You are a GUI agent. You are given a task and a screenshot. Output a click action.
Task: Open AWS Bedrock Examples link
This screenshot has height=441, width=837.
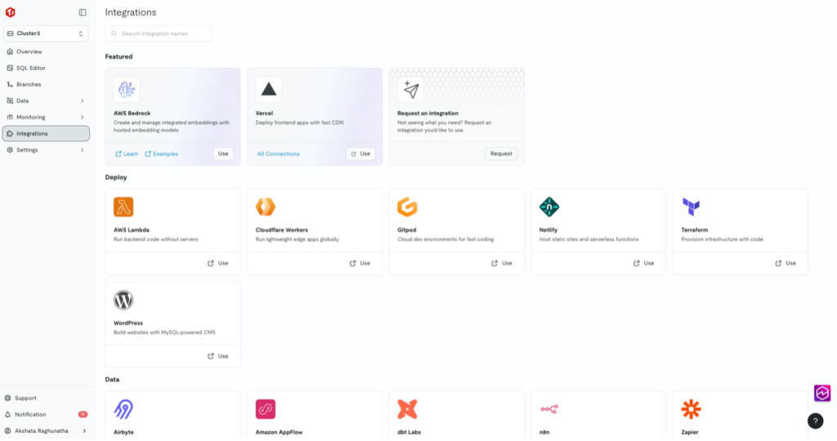[162, 154]
